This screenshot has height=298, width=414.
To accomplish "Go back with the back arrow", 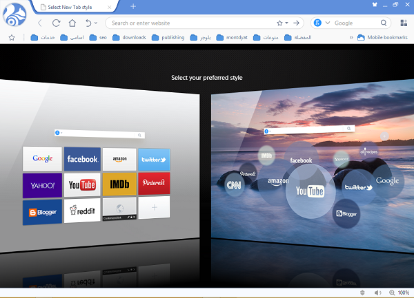I will click(x=40, y=23).
